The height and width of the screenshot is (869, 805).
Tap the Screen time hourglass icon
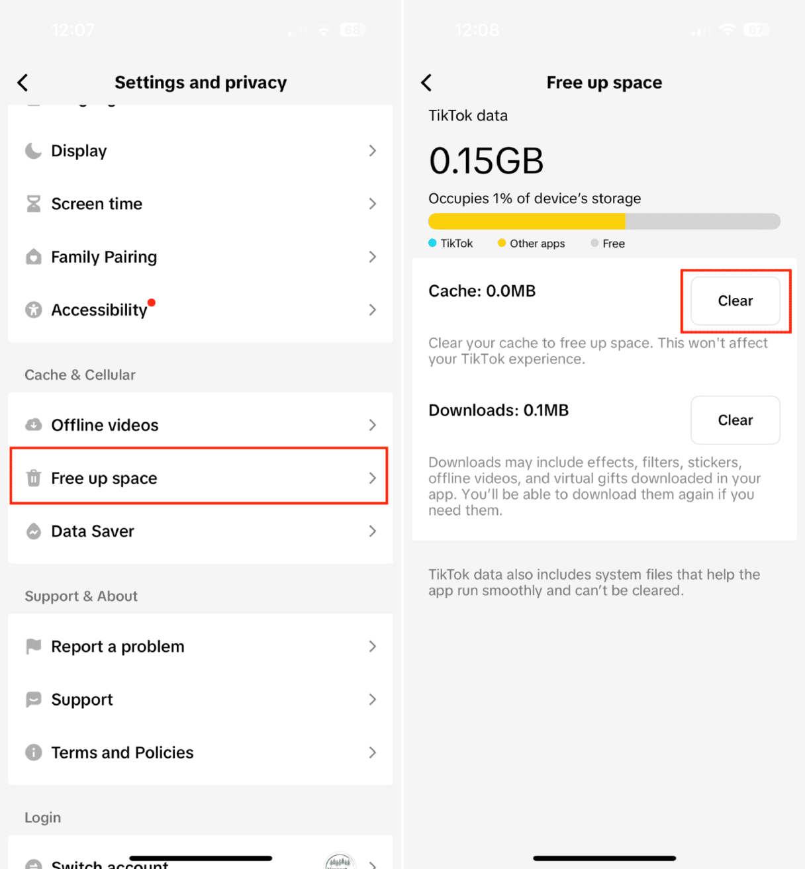click(33, 204)
